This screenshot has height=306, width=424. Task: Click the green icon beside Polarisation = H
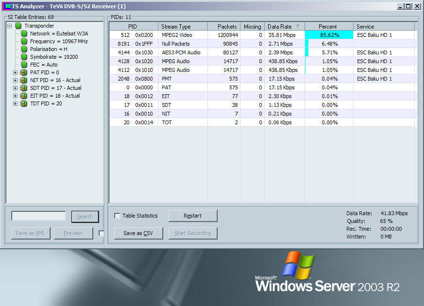24,49
